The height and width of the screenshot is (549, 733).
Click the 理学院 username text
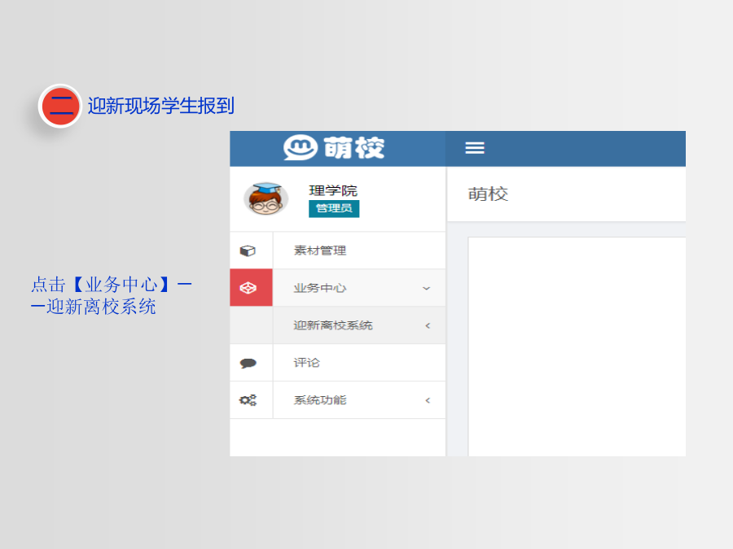[x=333, y=191]
